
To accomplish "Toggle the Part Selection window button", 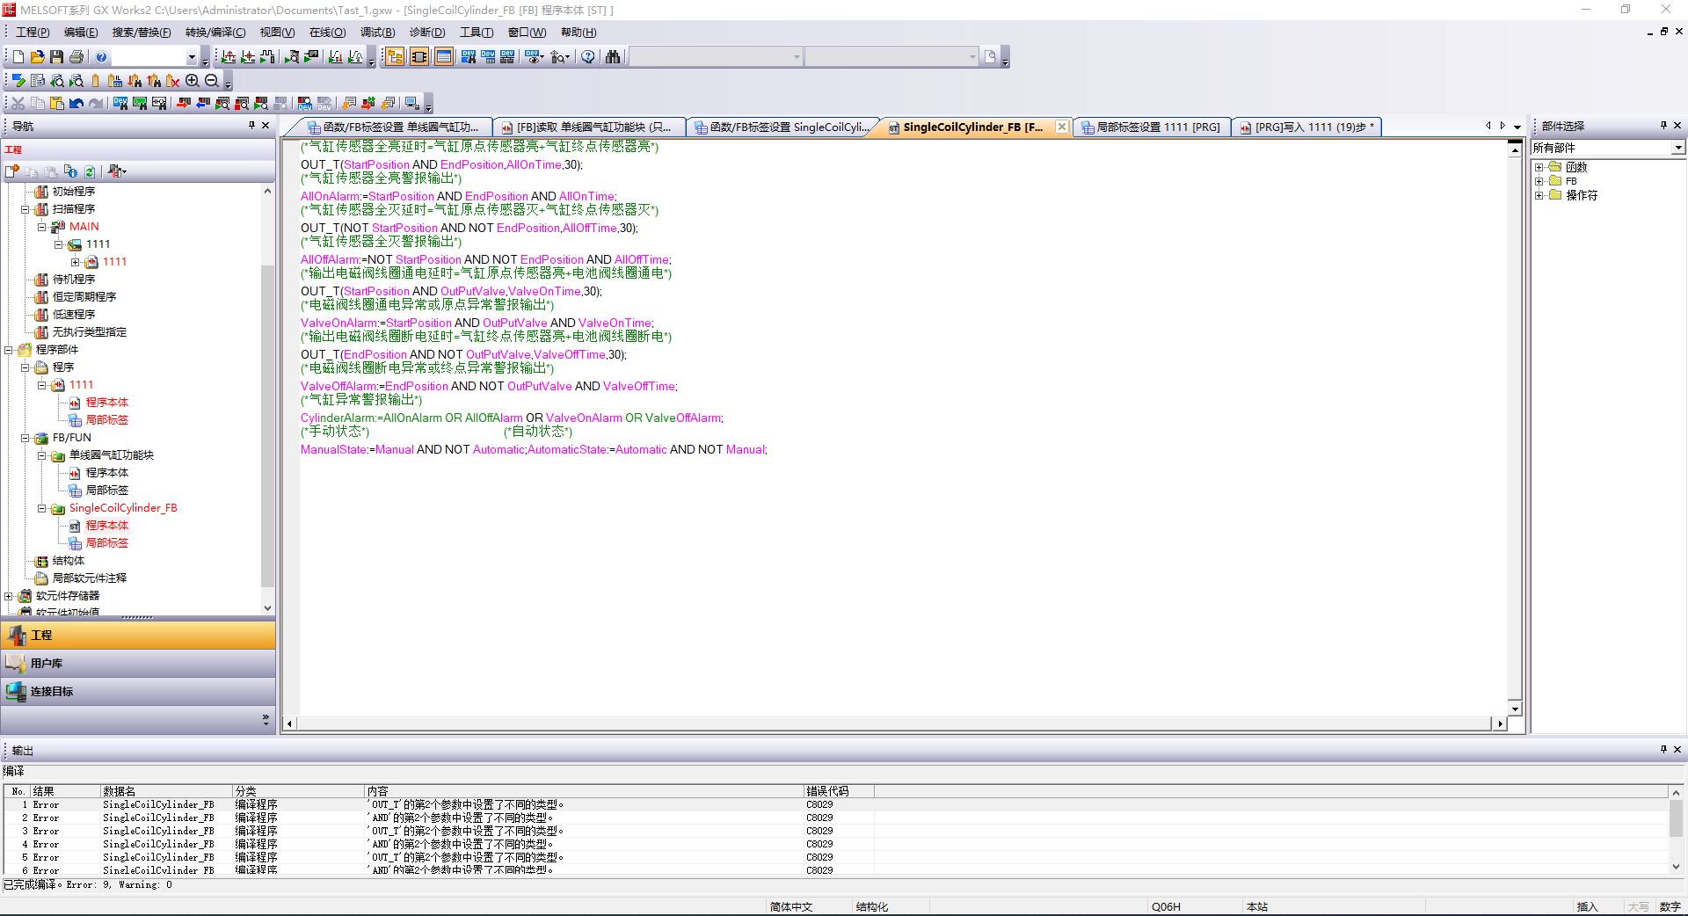I will 419,57.
